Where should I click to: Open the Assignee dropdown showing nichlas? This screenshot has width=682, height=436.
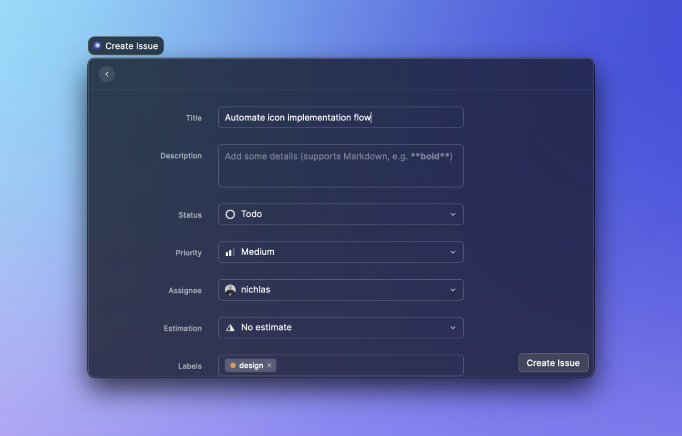(x=341, y=290)
